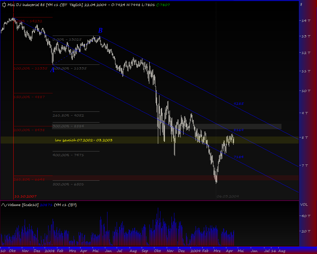This screenshot has height=254, width=317.
Task: Click the gray label "400,00% - 7471"
Action: tap(68, 155)
